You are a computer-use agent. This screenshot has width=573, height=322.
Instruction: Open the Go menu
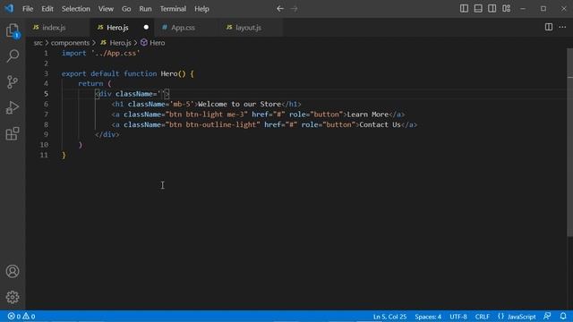pyautogui.click(x=126, y=9)
